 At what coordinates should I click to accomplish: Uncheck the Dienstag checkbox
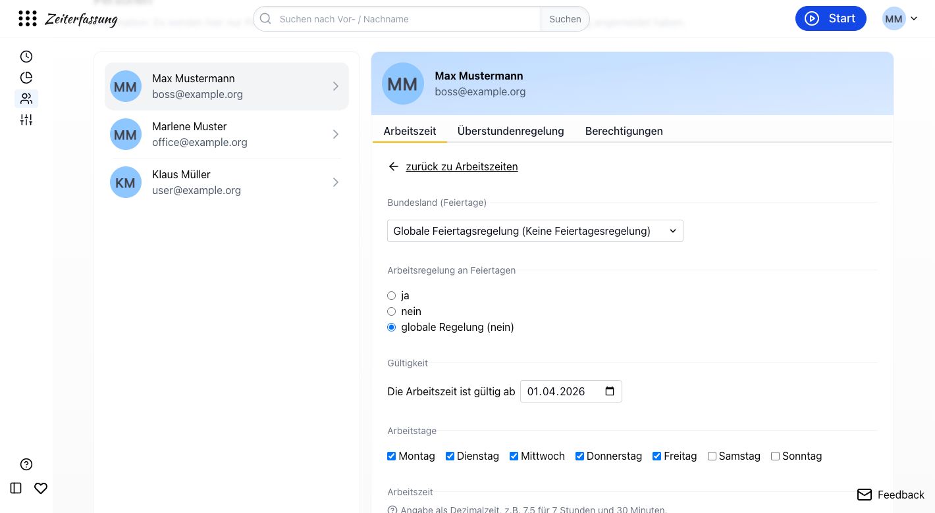coord(450,456)
